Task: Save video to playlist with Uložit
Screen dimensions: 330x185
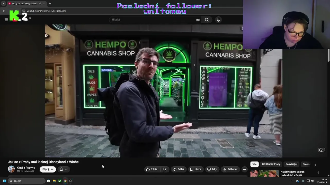Action: click(195, 169)
